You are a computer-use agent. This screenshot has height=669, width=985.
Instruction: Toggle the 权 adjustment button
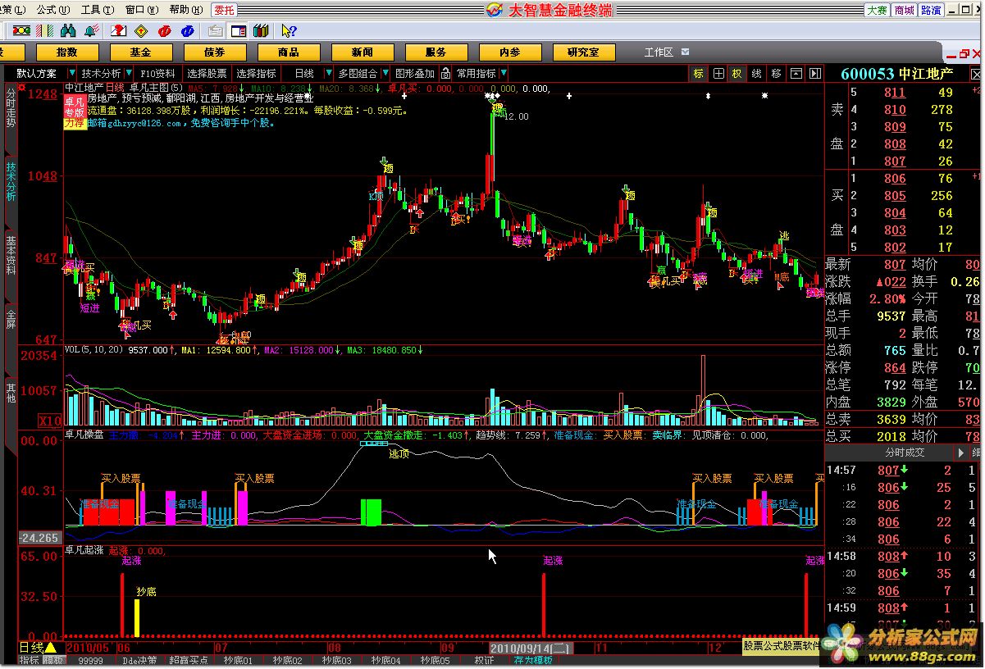pos(737,73)
